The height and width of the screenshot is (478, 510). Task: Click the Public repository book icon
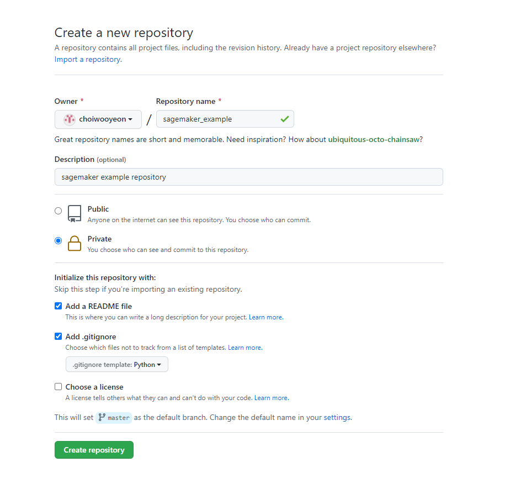click(75, 214)
